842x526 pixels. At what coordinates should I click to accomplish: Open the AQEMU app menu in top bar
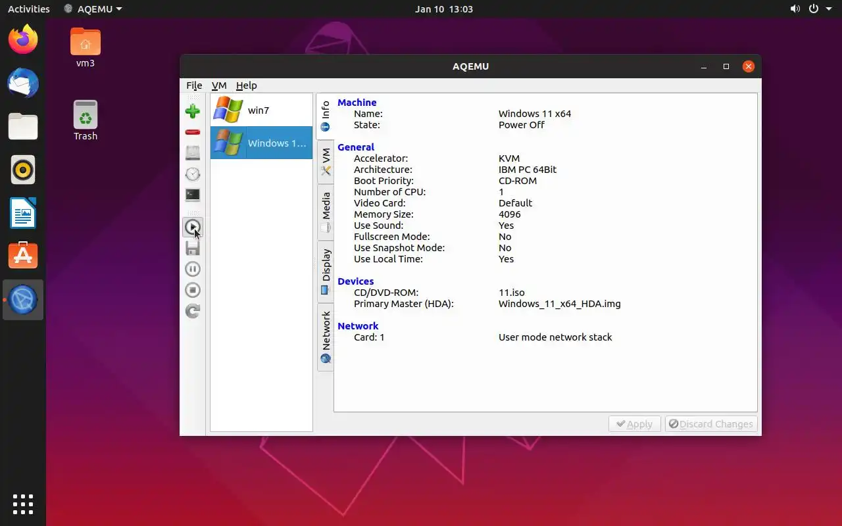(93, 9)
